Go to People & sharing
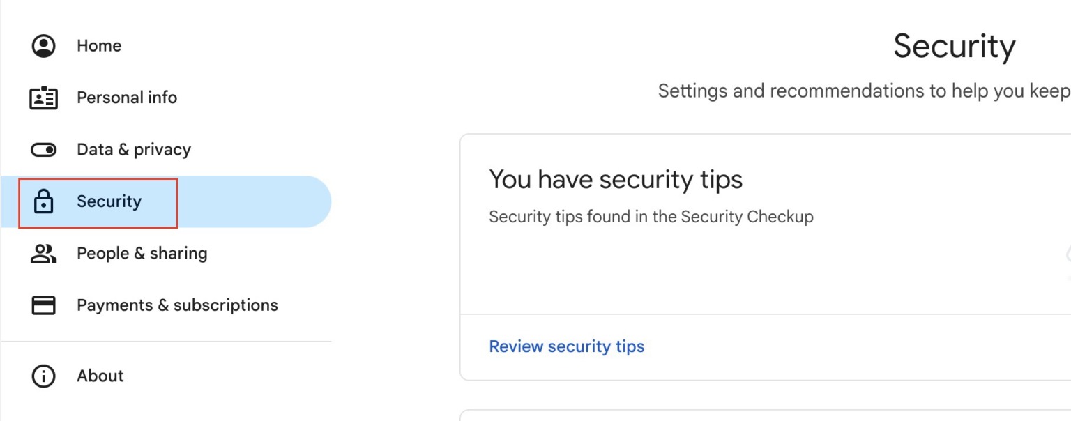1071x421 pixels. click(x=142, y=253)
